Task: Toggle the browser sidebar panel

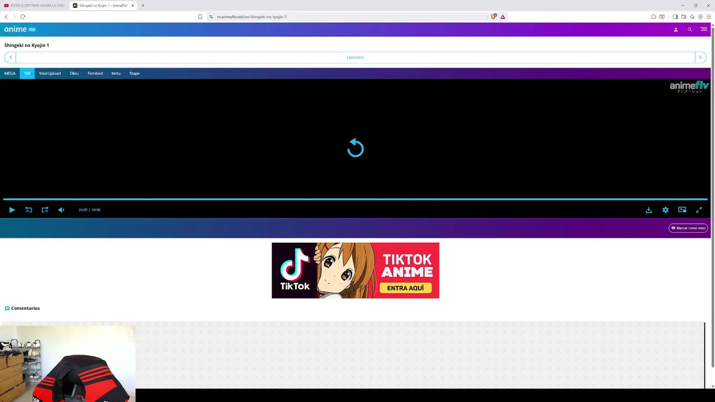Action: [x=675, y=17]
